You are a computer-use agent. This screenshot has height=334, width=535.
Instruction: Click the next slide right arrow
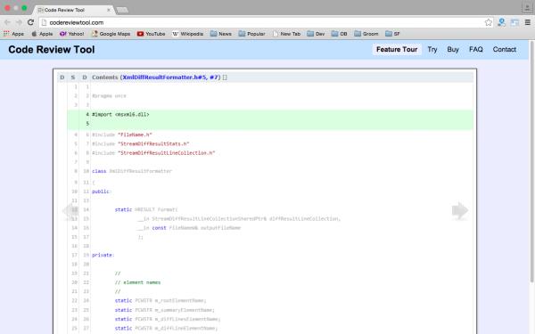tap(460, 210)
